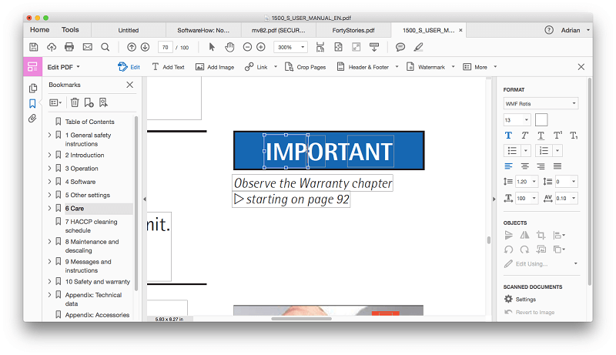The width and height of the screenshot is (616, 355).
Task: Click the horizontal document scrollbar
Action: click(301, 319)
